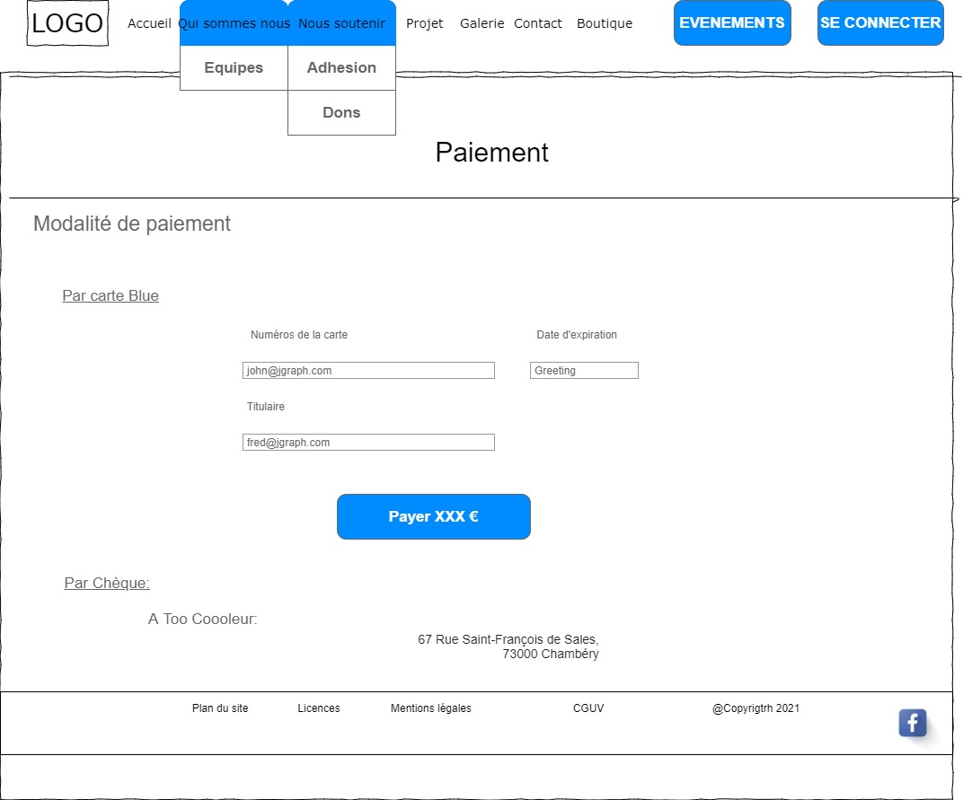Navigate to the Contact page
This screenshot has width=963, height=800.
pos(537,23)
